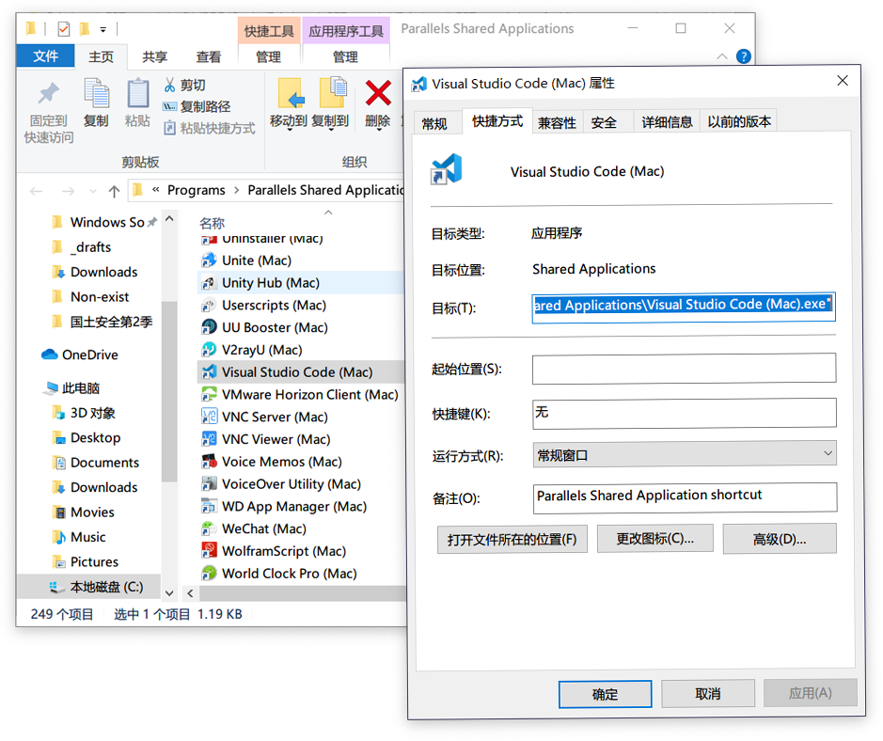The image size is (883, 741).
Task: Switch to the 兼容性 tab in properties
Action: pos(556,121)
